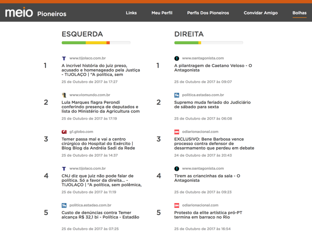Click www.tijolaco.com.br above the CNJ article

(87, 168)
